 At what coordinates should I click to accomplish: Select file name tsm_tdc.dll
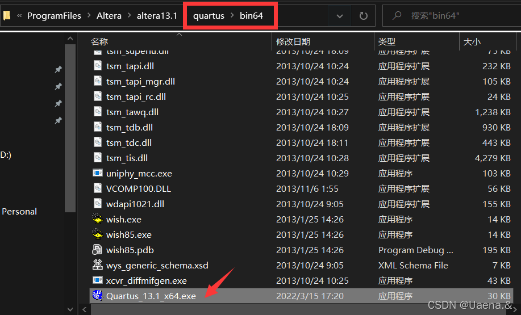pyautogui.click(x=129, y=142)
